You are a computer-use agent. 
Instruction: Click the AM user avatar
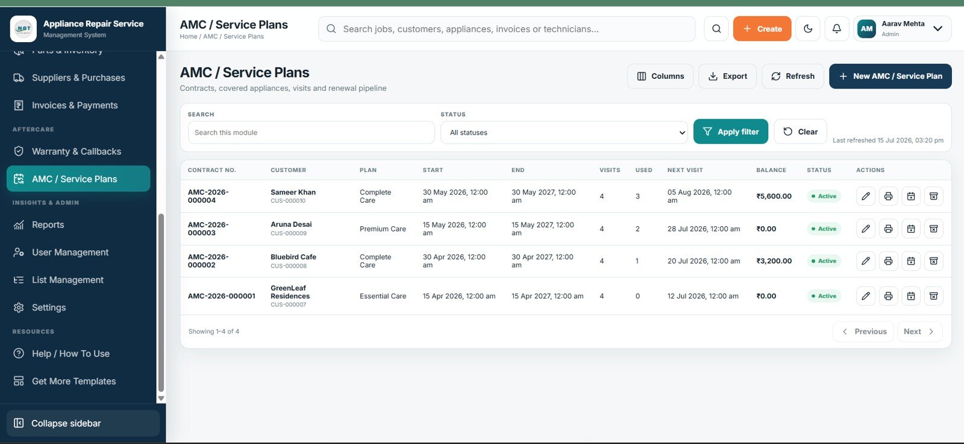[x=866, y=29]
